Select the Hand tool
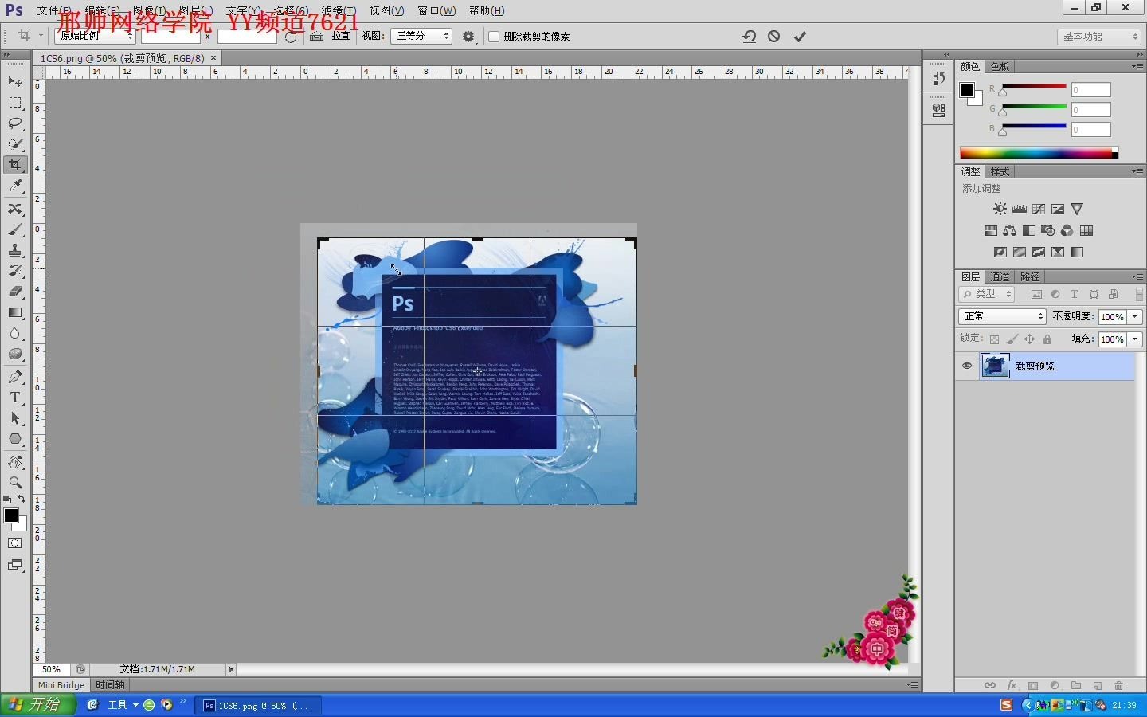 coord(15,462)
